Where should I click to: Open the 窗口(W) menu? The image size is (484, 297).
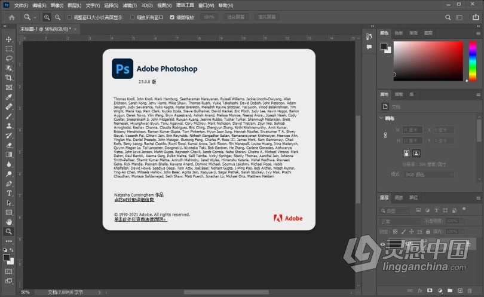coord(206,5)
